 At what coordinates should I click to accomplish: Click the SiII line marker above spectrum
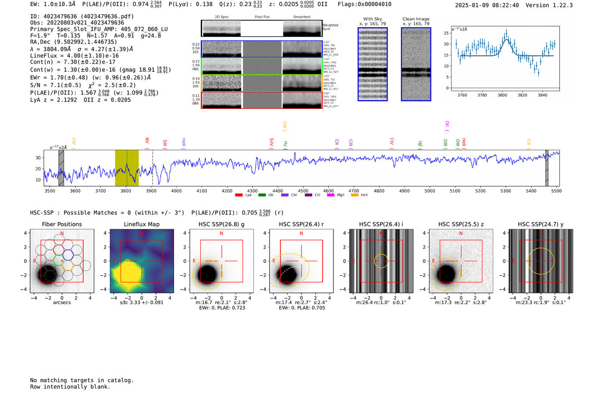[x=165, y=144]
